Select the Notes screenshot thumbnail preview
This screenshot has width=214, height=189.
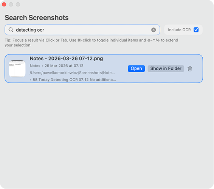(17, 68)
